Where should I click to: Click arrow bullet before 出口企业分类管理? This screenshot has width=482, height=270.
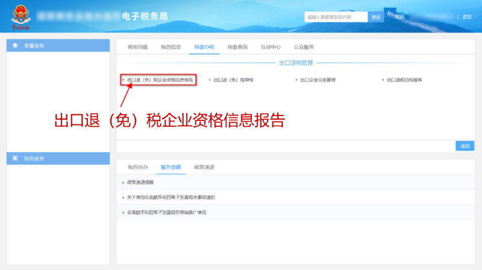[296, 79]
